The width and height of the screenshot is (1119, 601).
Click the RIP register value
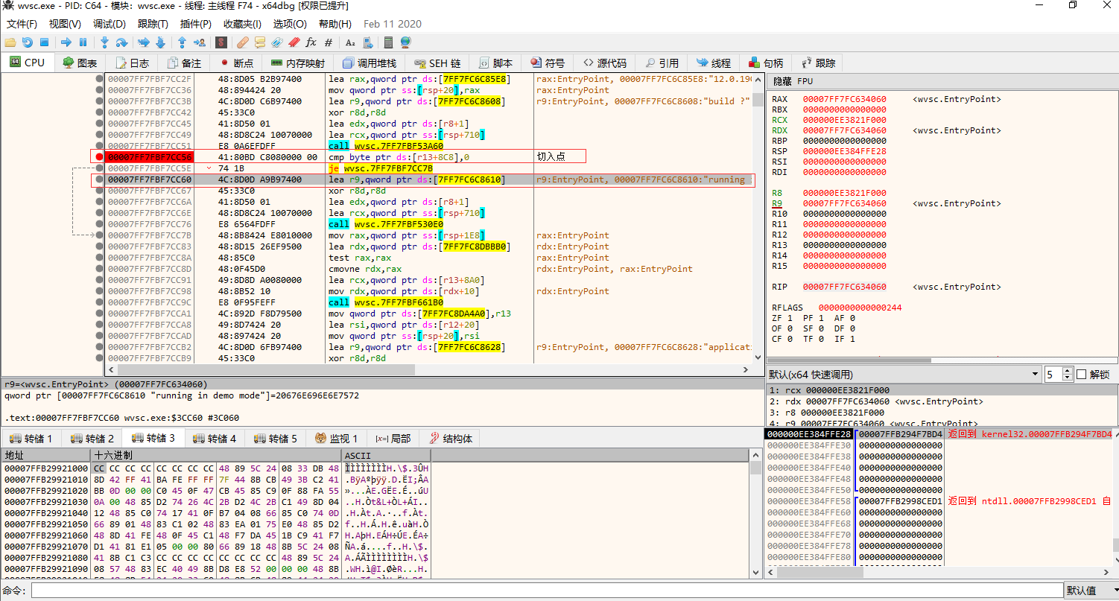tap(844, 287)
